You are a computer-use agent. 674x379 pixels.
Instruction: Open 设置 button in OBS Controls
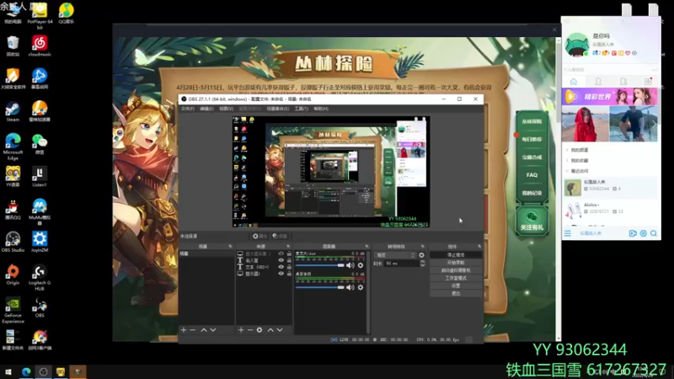pos(456,286)
